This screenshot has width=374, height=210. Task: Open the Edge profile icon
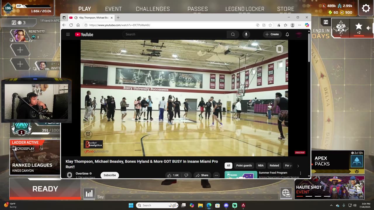tap(292, 25)
